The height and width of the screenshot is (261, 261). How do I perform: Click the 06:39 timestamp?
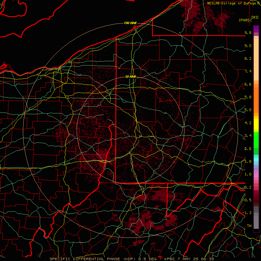point(207,259)
